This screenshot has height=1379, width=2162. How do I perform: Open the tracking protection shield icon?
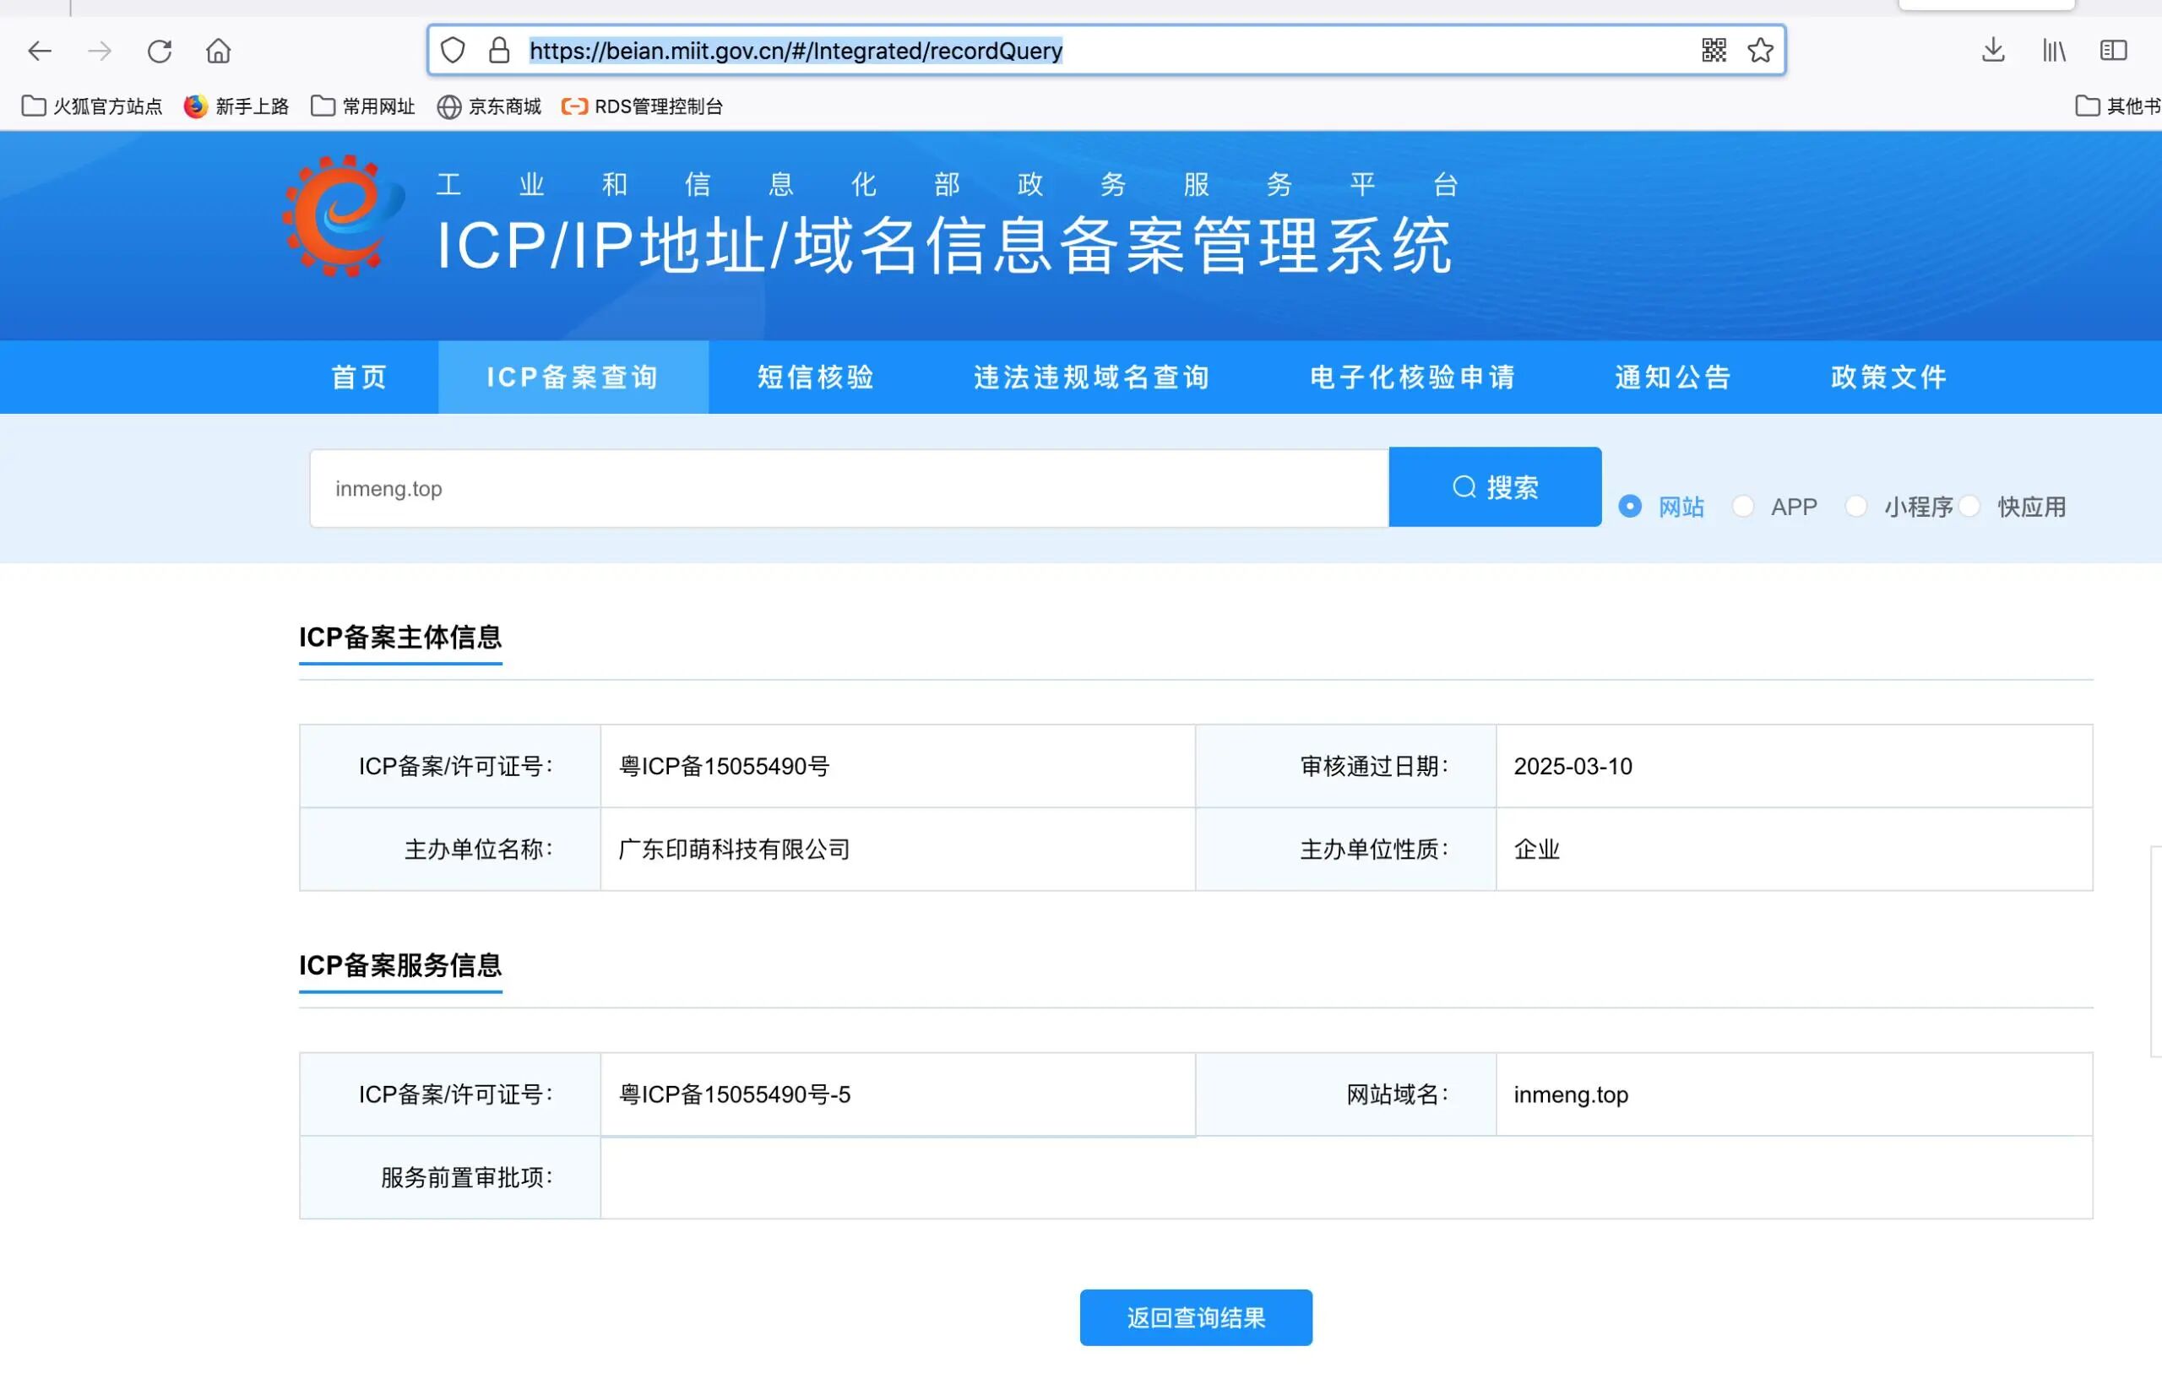[454, 51]
